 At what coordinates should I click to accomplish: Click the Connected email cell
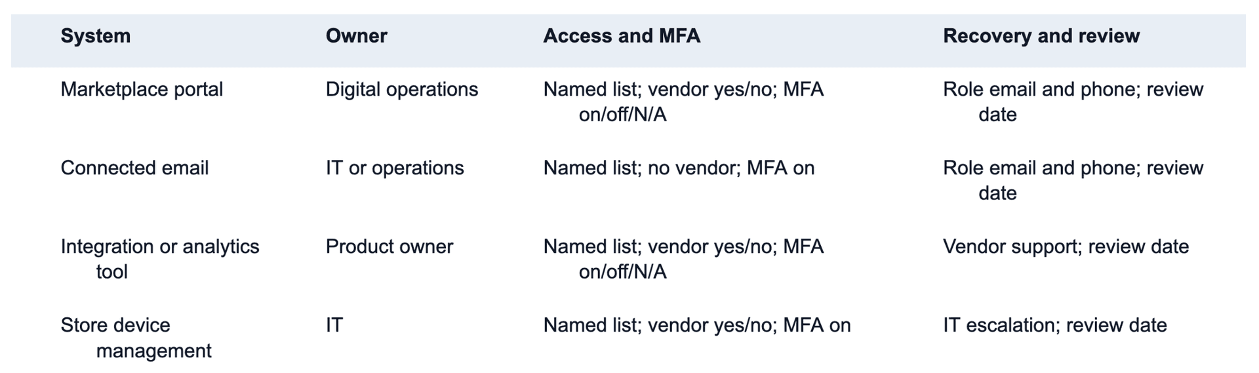coord(134,168)
